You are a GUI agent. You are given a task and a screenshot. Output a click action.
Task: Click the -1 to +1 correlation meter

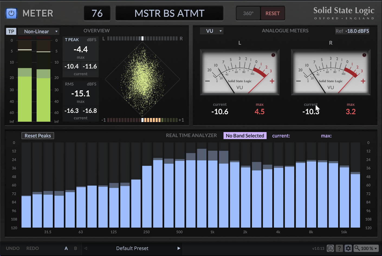tap(143, 120)
